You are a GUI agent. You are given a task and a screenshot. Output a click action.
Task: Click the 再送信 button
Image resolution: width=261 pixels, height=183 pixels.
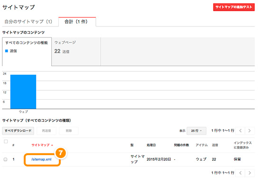coord(47,131)
